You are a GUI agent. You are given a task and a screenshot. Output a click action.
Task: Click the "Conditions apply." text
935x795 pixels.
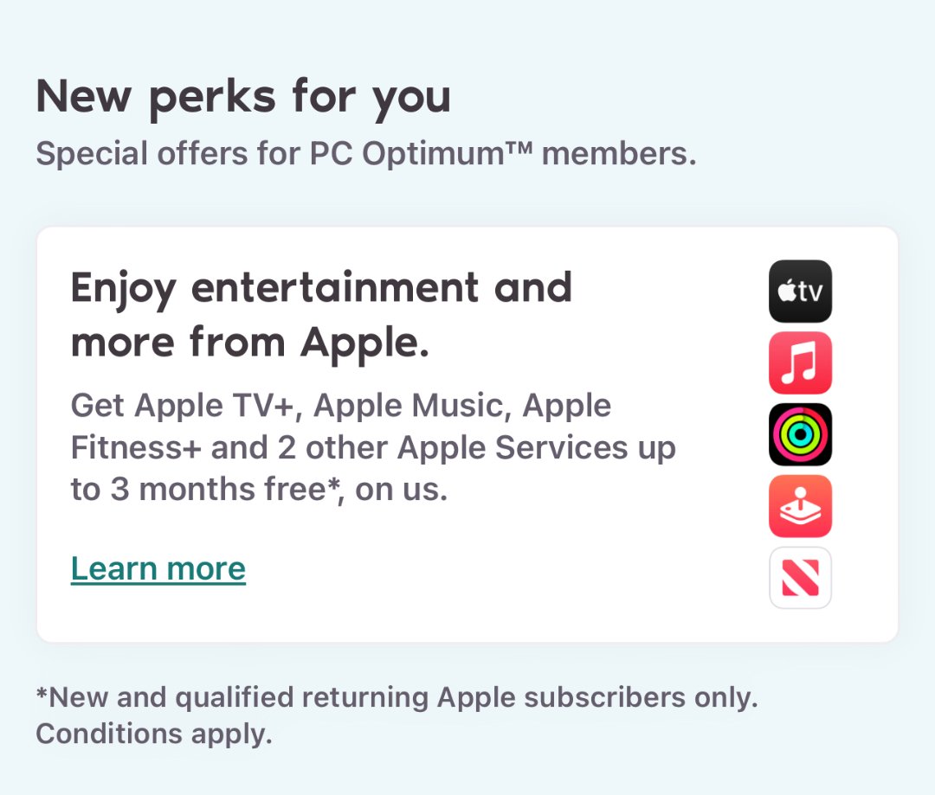point(154,734)
